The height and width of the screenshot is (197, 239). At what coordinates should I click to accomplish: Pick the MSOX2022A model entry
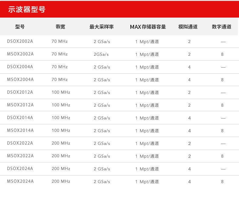(20, 156)
